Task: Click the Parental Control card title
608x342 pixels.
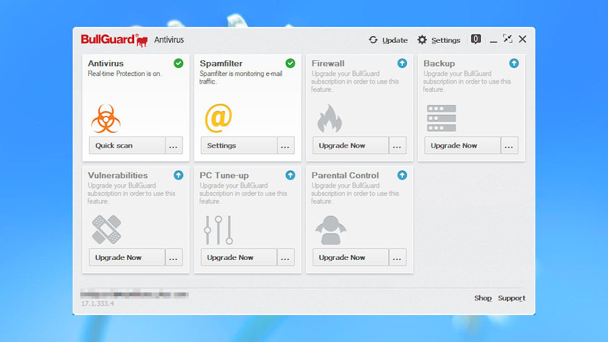Action: click(x=345, y=175)
